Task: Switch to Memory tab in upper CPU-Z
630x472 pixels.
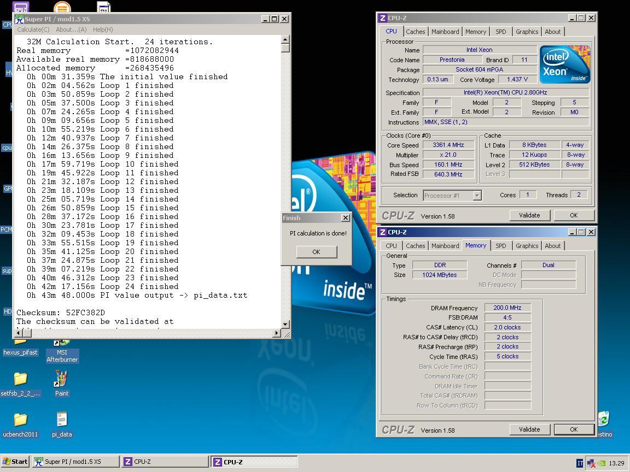Action: pos(476,32)
